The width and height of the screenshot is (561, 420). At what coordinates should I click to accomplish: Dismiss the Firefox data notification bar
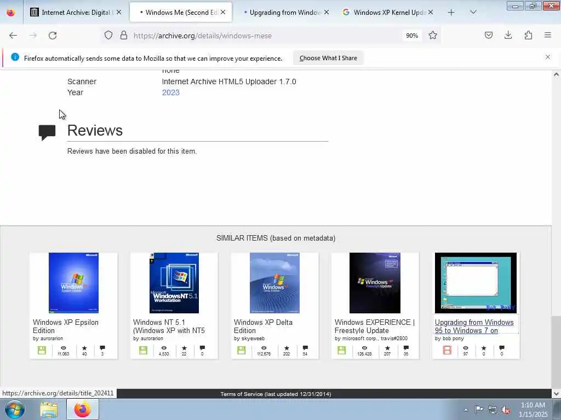548,57
